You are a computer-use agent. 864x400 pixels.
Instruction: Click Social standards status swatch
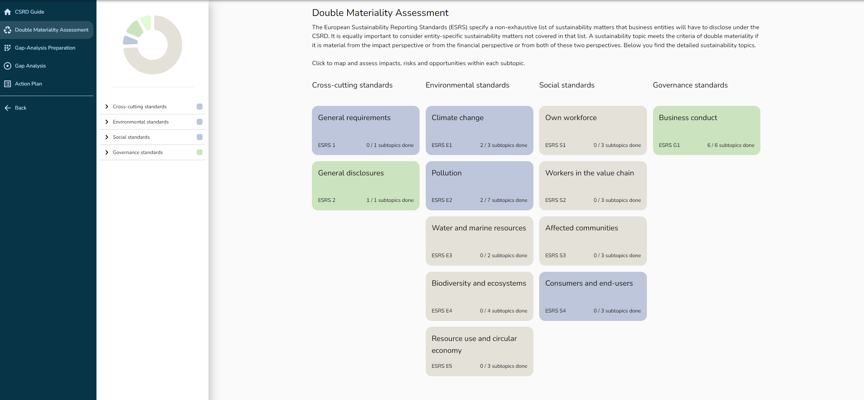click(199, 137)
